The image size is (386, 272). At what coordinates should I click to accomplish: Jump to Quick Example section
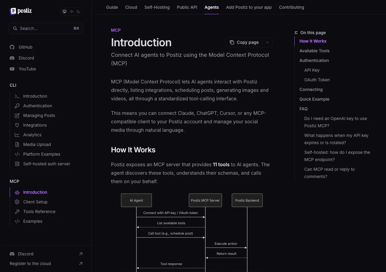(314, 99)
